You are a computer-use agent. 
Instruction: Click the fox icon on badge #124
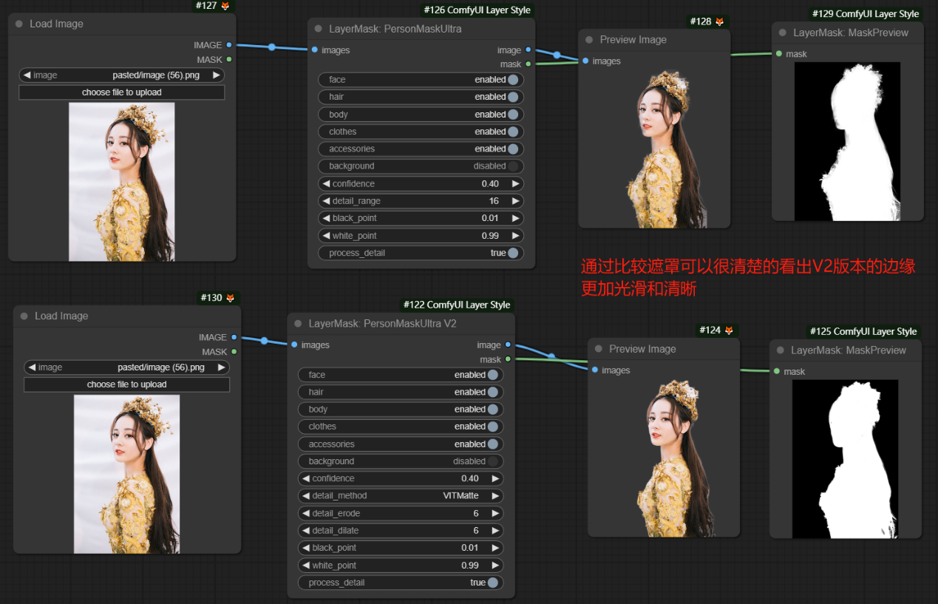pos(729,330)
